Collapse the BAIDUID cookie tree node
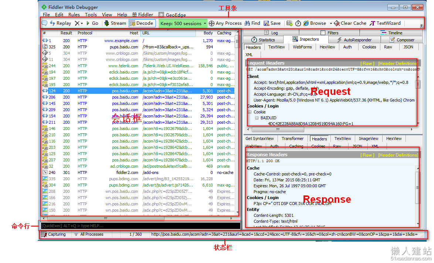 257,118
